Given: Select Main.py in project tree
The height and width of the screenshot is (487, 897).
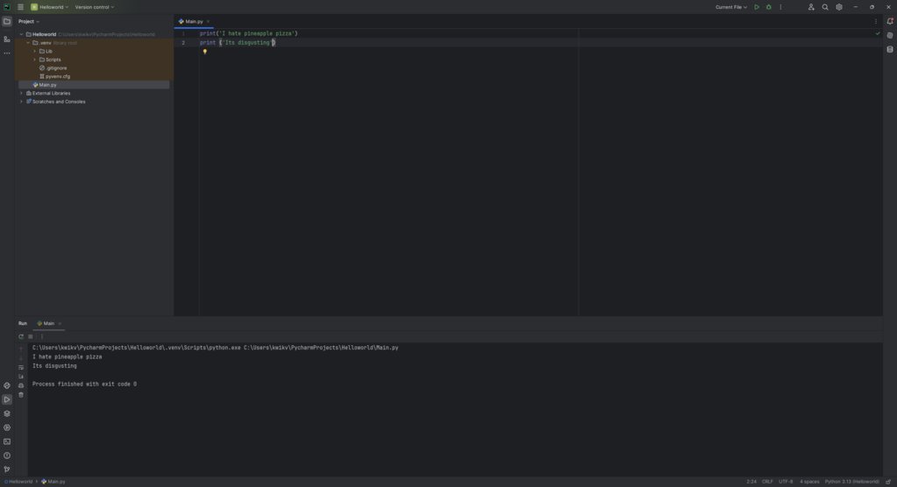Looking at the screenshot, I should (45, 85).
